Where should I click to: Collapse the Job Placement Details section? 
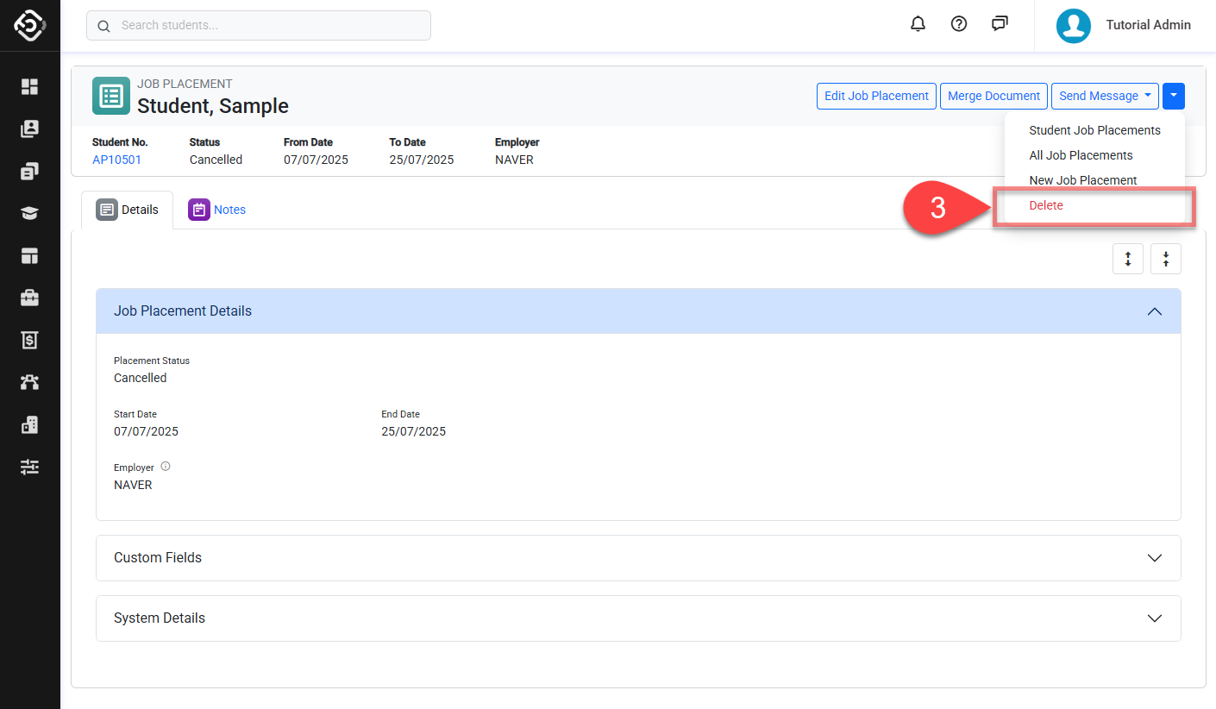click(x=1154, y=311)
